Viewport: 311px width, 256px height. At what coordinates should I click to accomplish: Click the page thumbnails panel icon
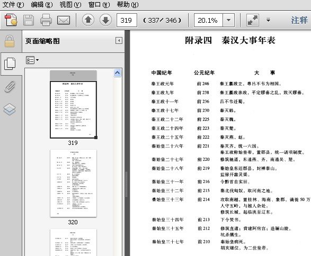point(10,63)
